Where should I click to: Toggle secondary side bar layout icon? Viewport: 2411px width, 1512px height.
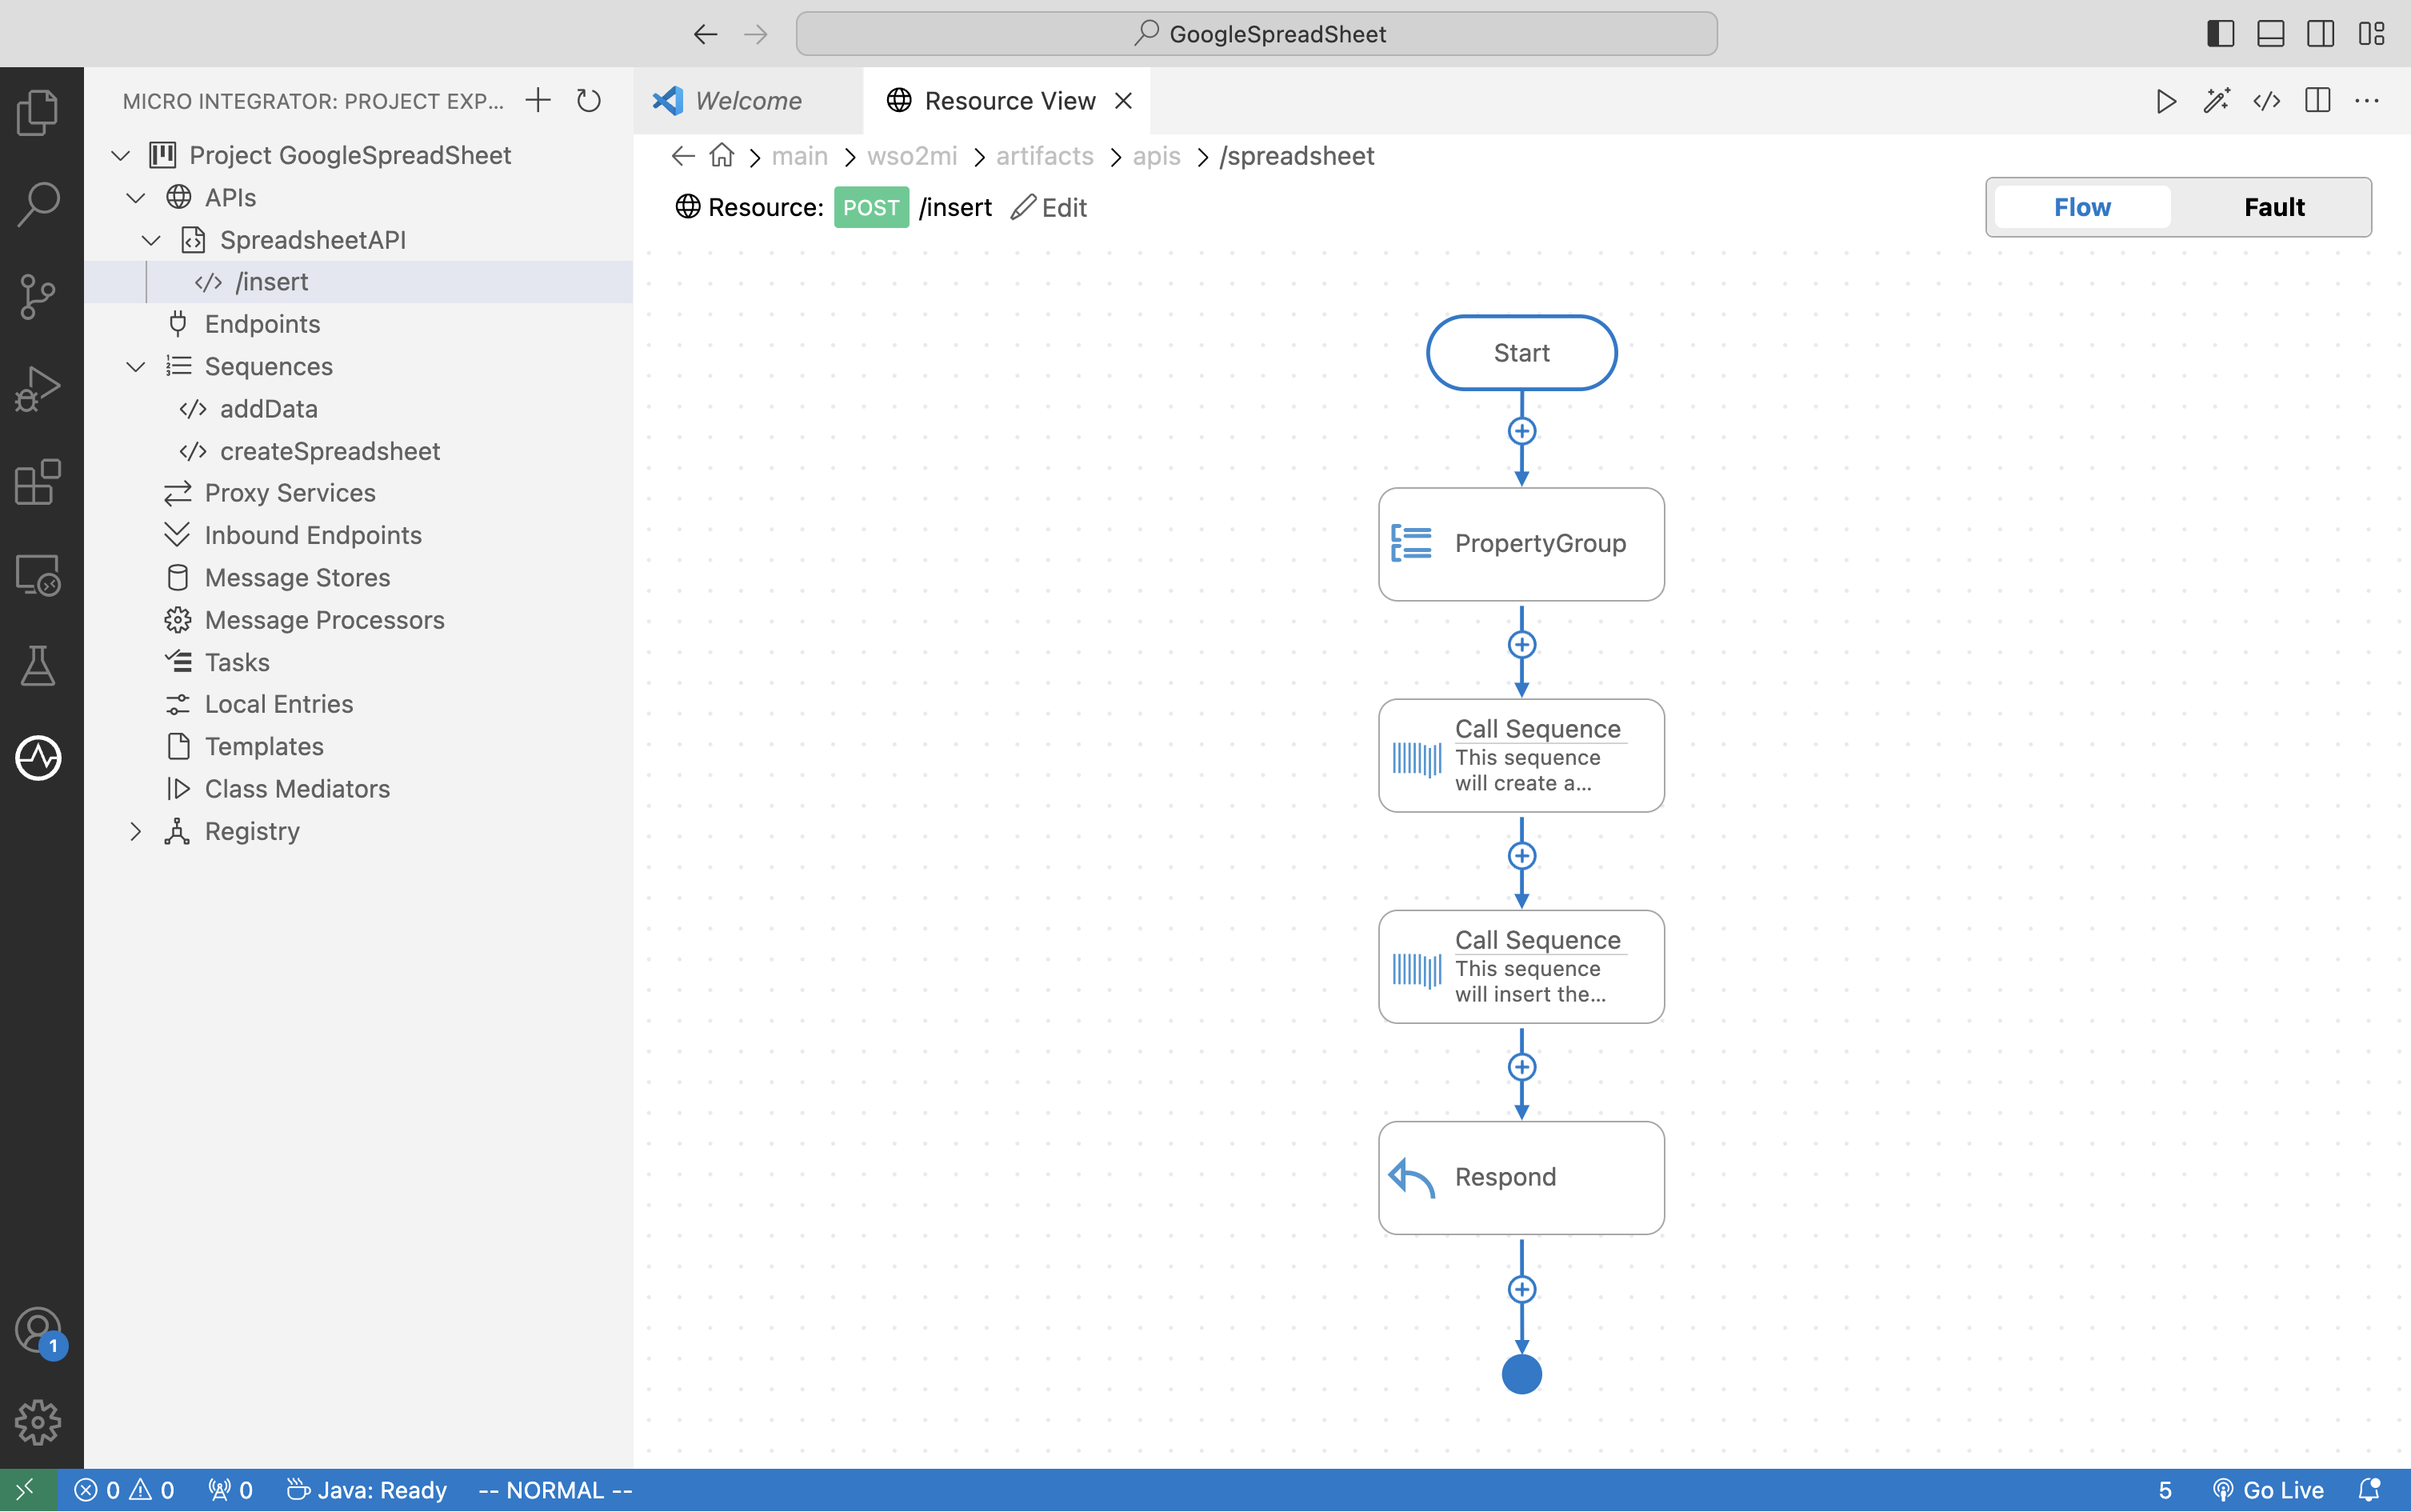click(x=2321, y=34)
